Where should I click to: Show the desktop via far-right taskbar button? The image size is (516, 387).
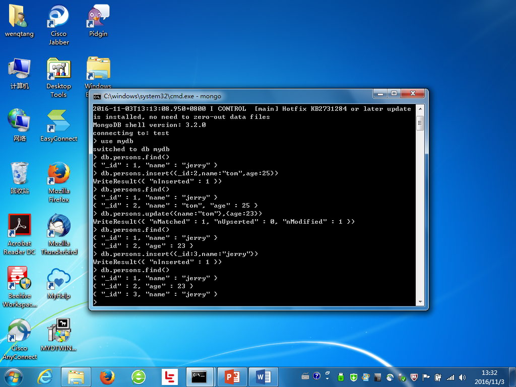512,377
